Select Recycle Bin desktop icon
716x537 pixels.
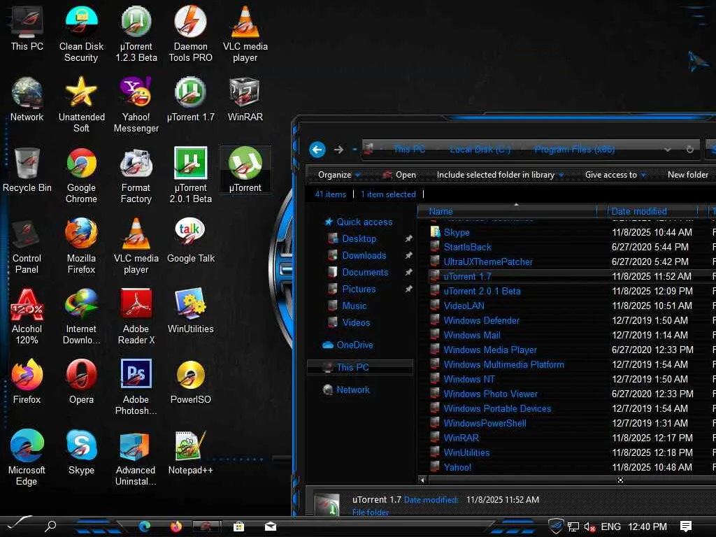click(x=27, y=170)
